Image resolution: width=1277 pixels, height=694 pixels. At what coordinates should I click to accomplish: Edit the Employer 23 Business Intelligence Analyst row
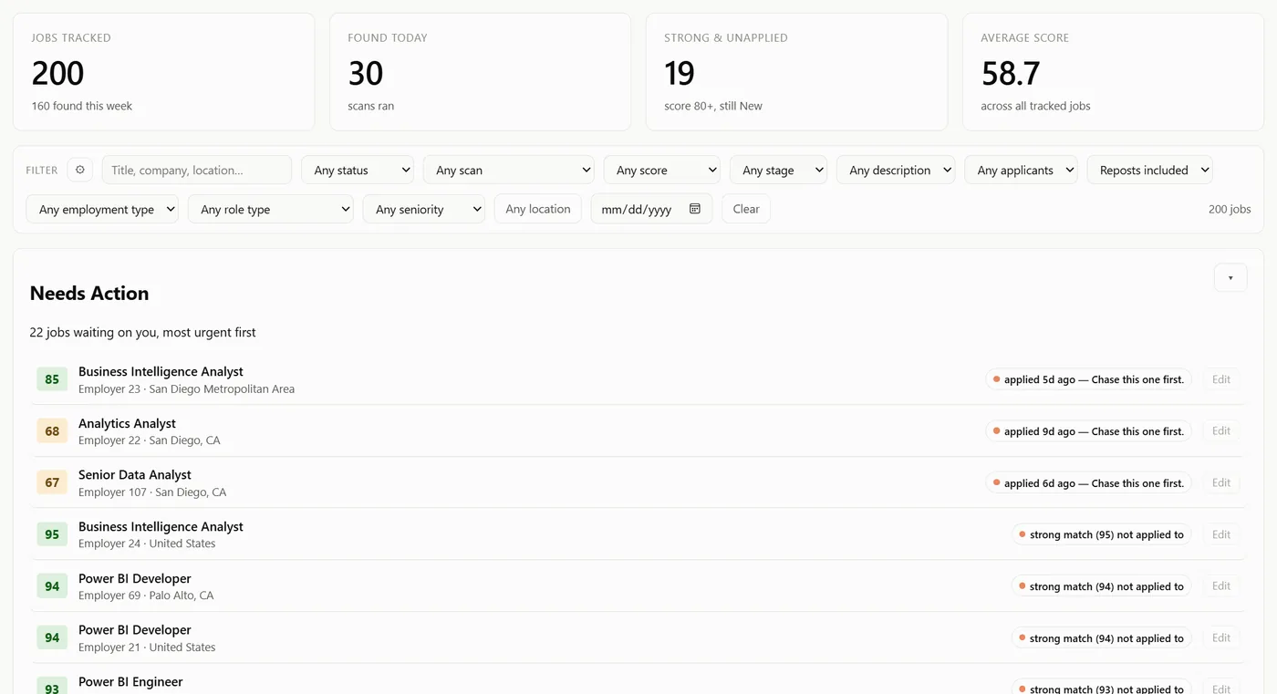[x=1221, y=379]
